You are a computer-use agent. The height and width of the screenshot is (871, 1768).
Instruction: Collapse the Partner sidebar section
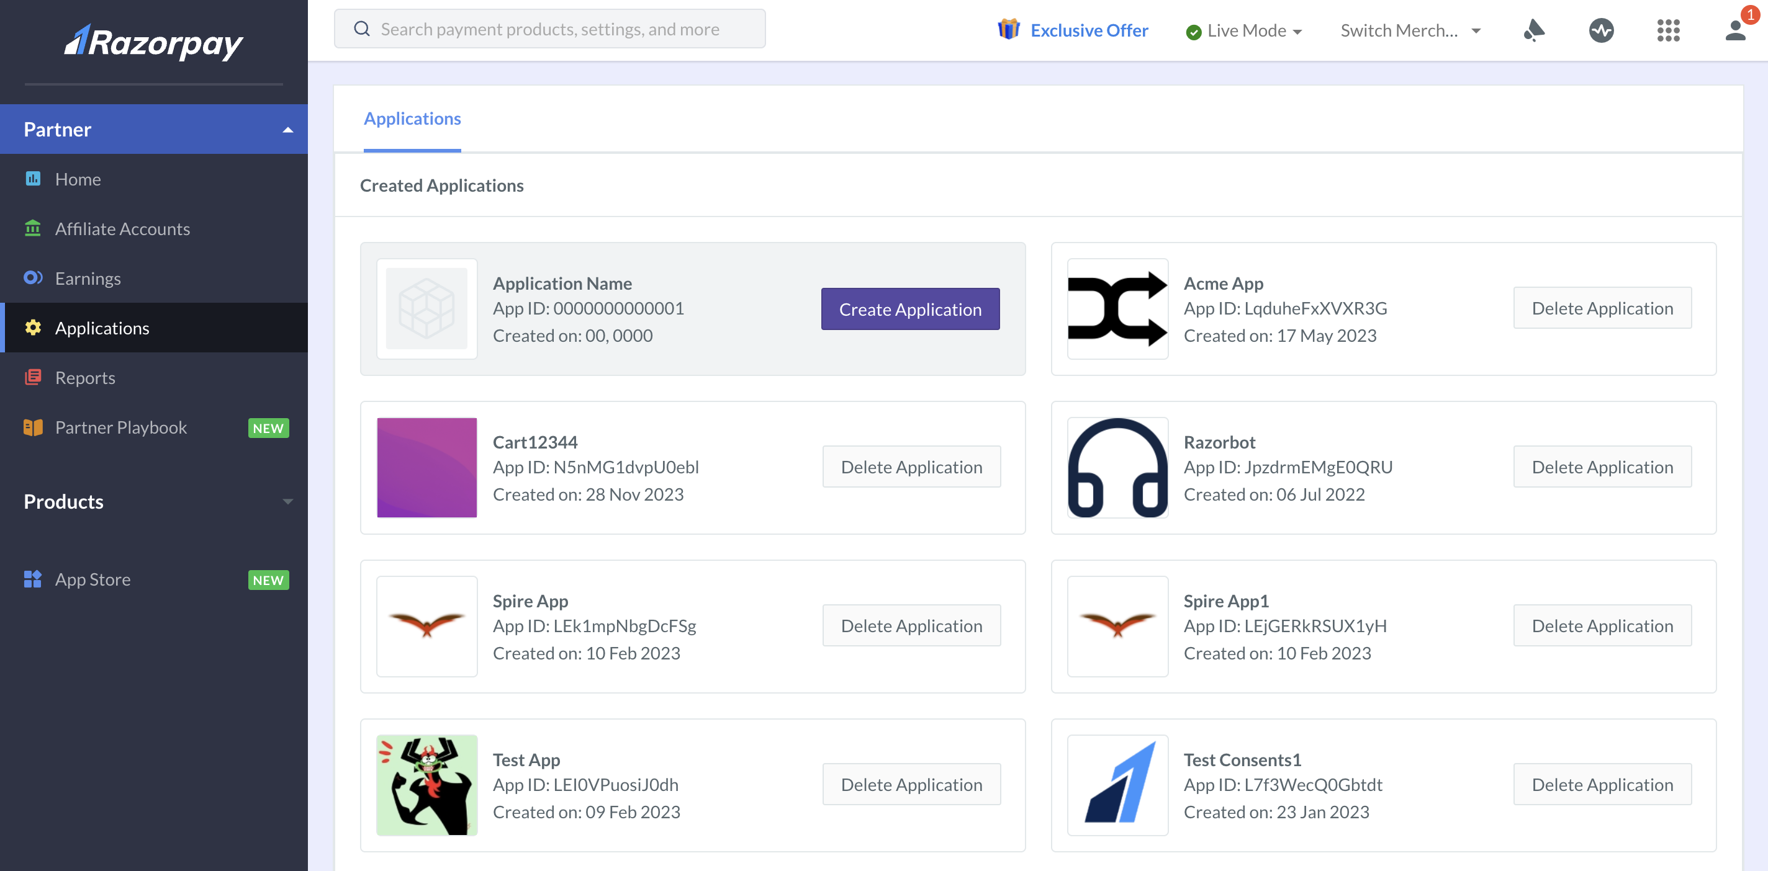coord(154,129)
